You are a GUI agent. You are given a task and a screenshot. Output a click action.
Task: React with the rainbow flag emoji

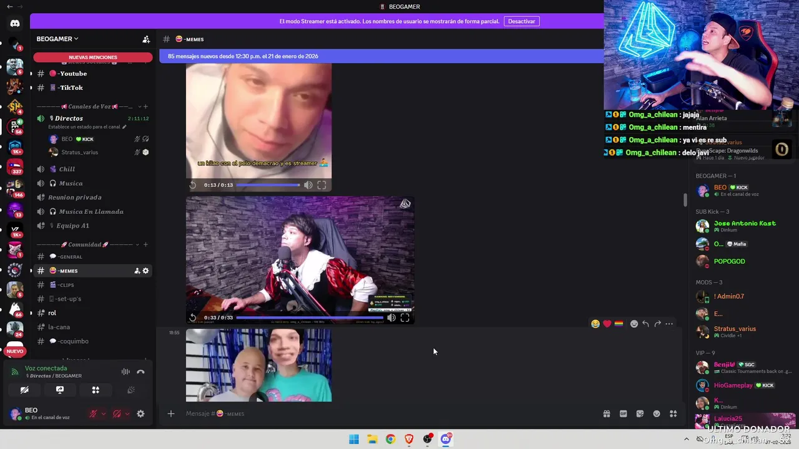tap(619, 324)
